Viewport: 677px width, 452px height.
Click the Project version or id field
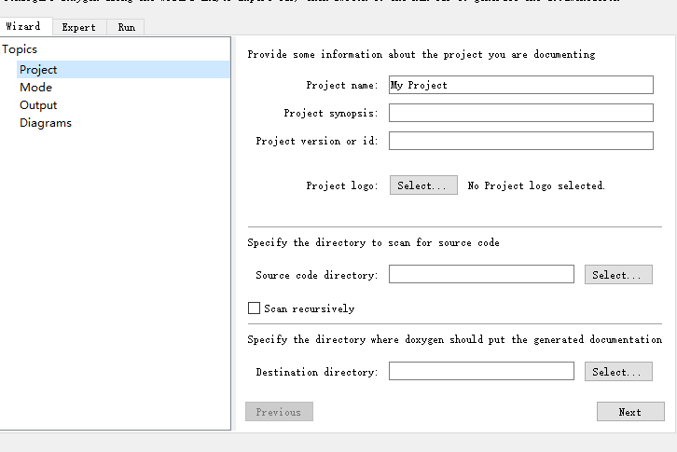520,141
